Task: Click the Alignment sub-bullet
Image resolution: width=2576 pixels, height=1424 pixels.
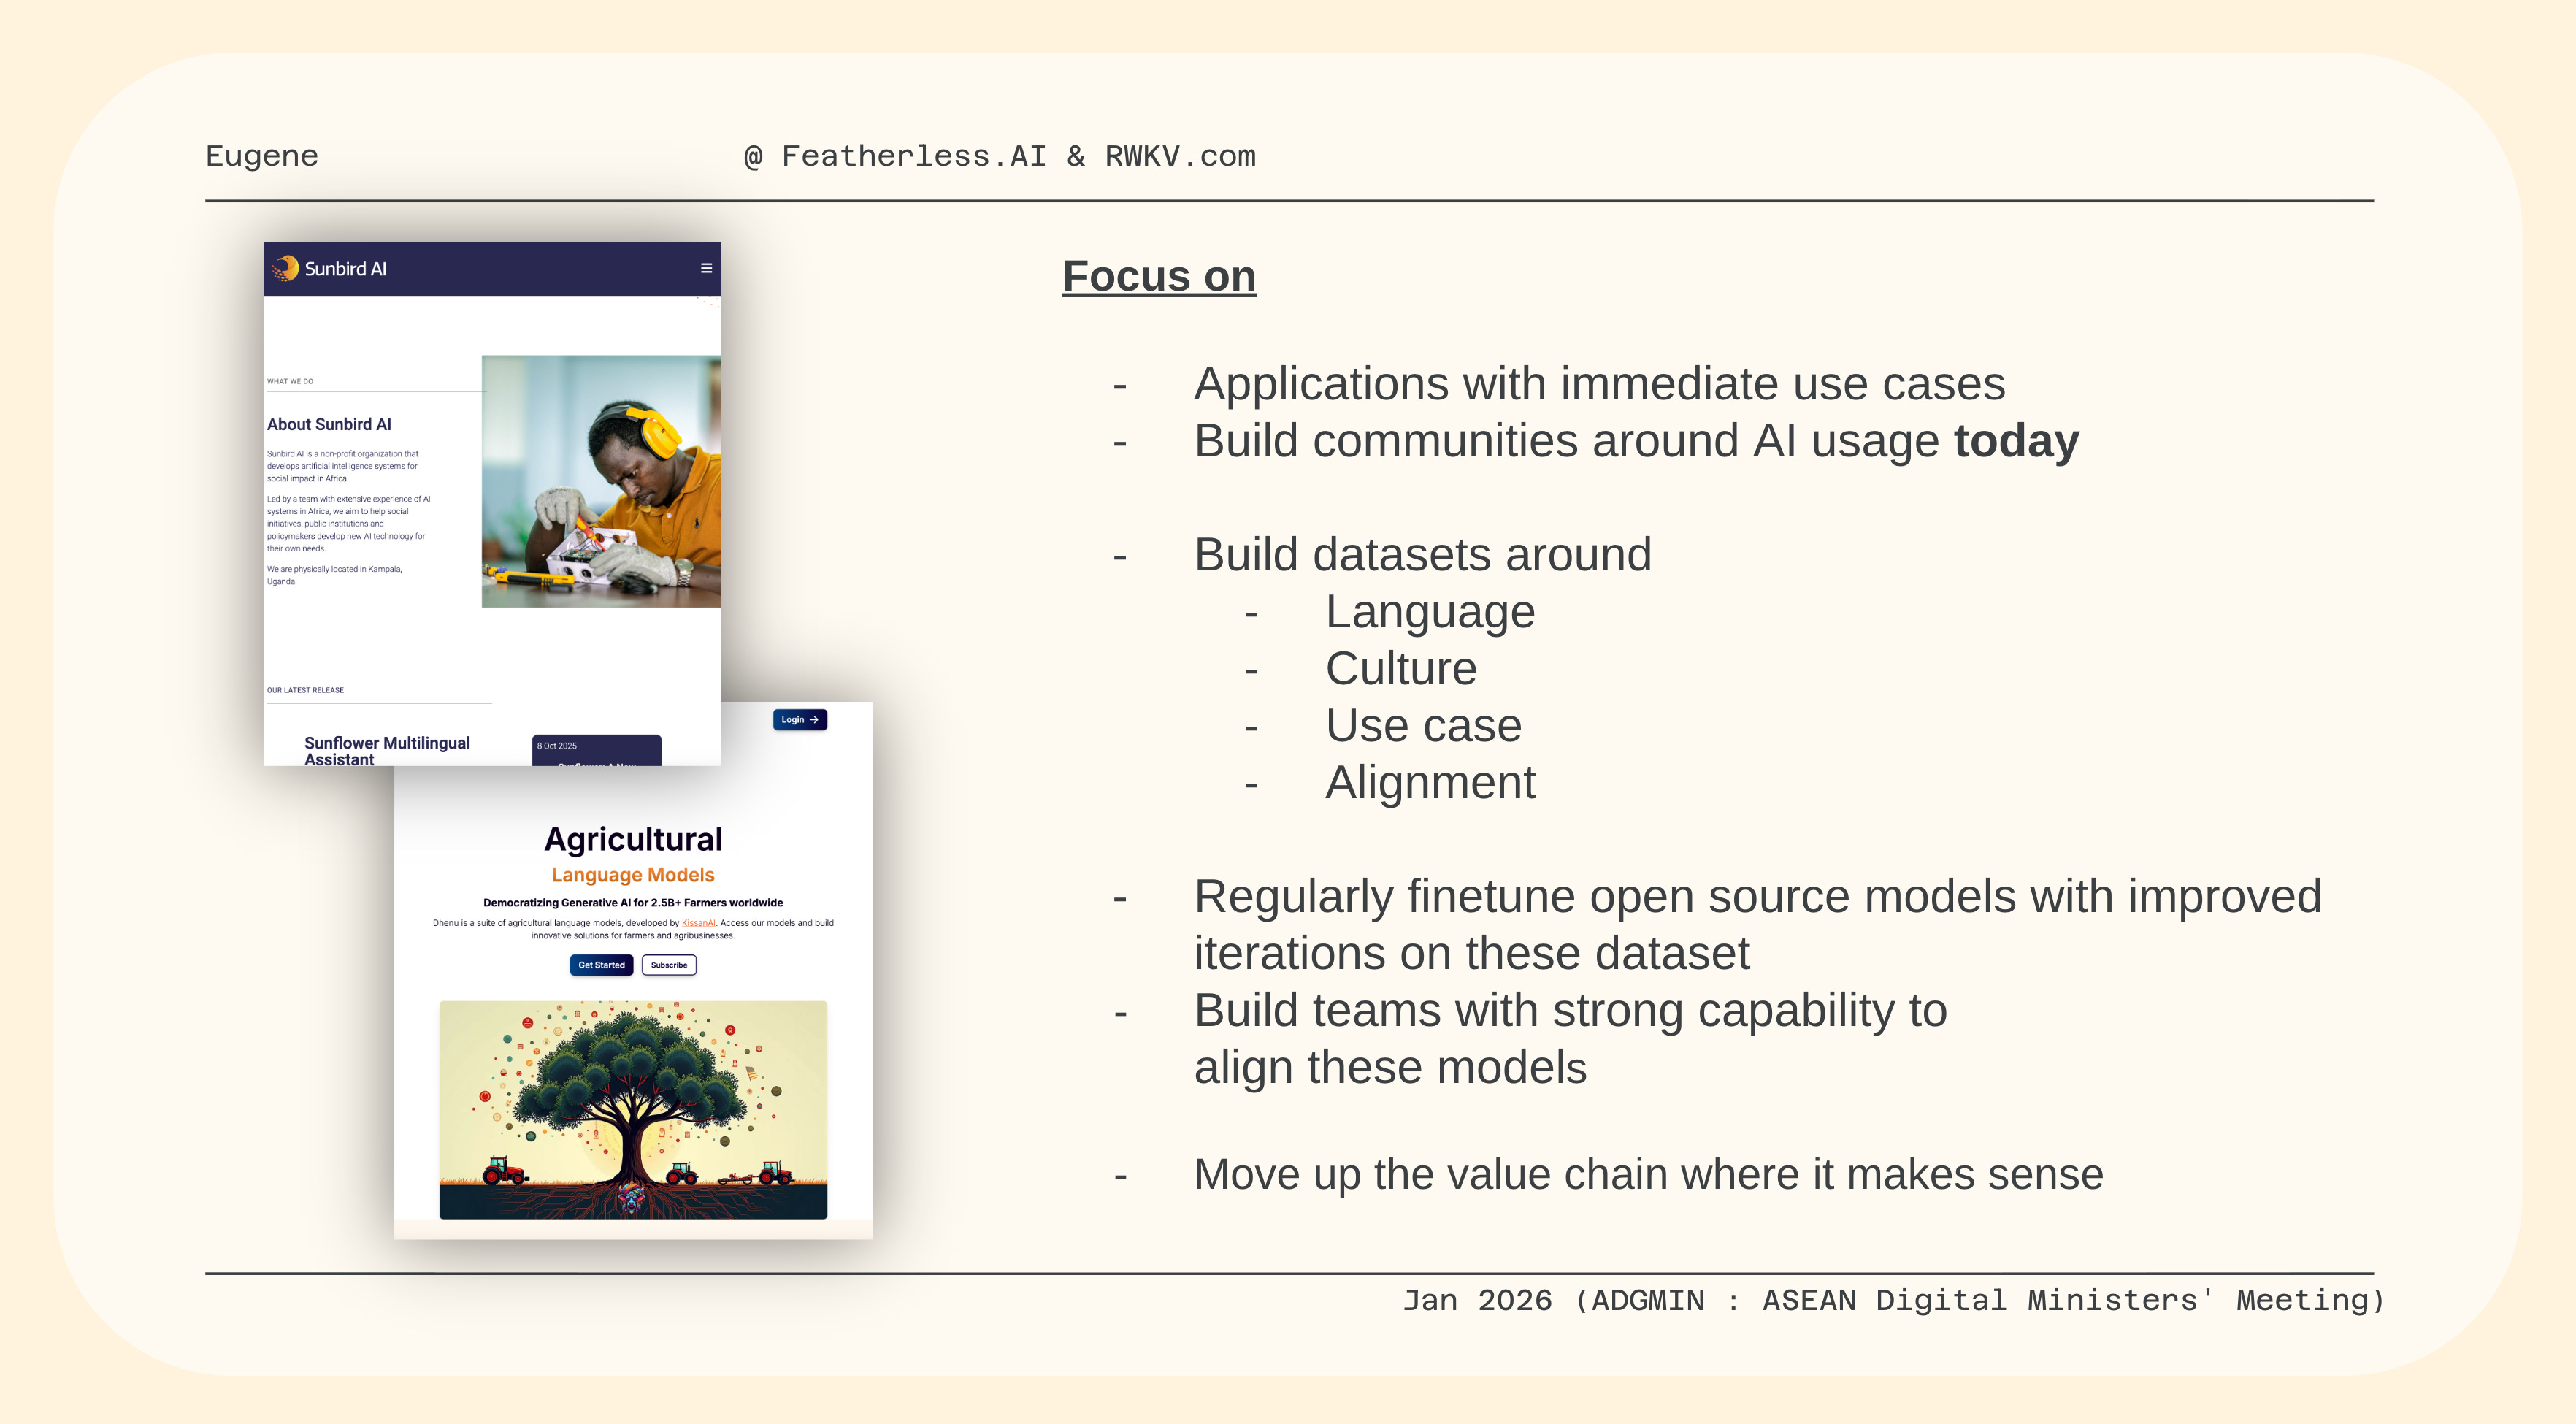Action: point(1429,783)
